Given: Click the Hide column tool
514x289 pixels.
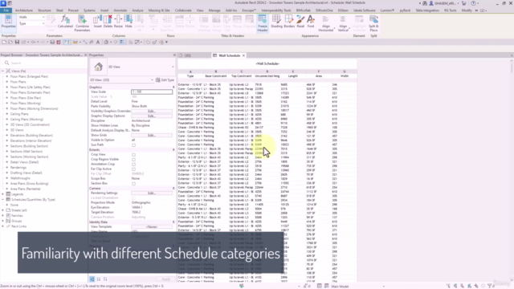Looking at the screenshot, I should (128, 22).
